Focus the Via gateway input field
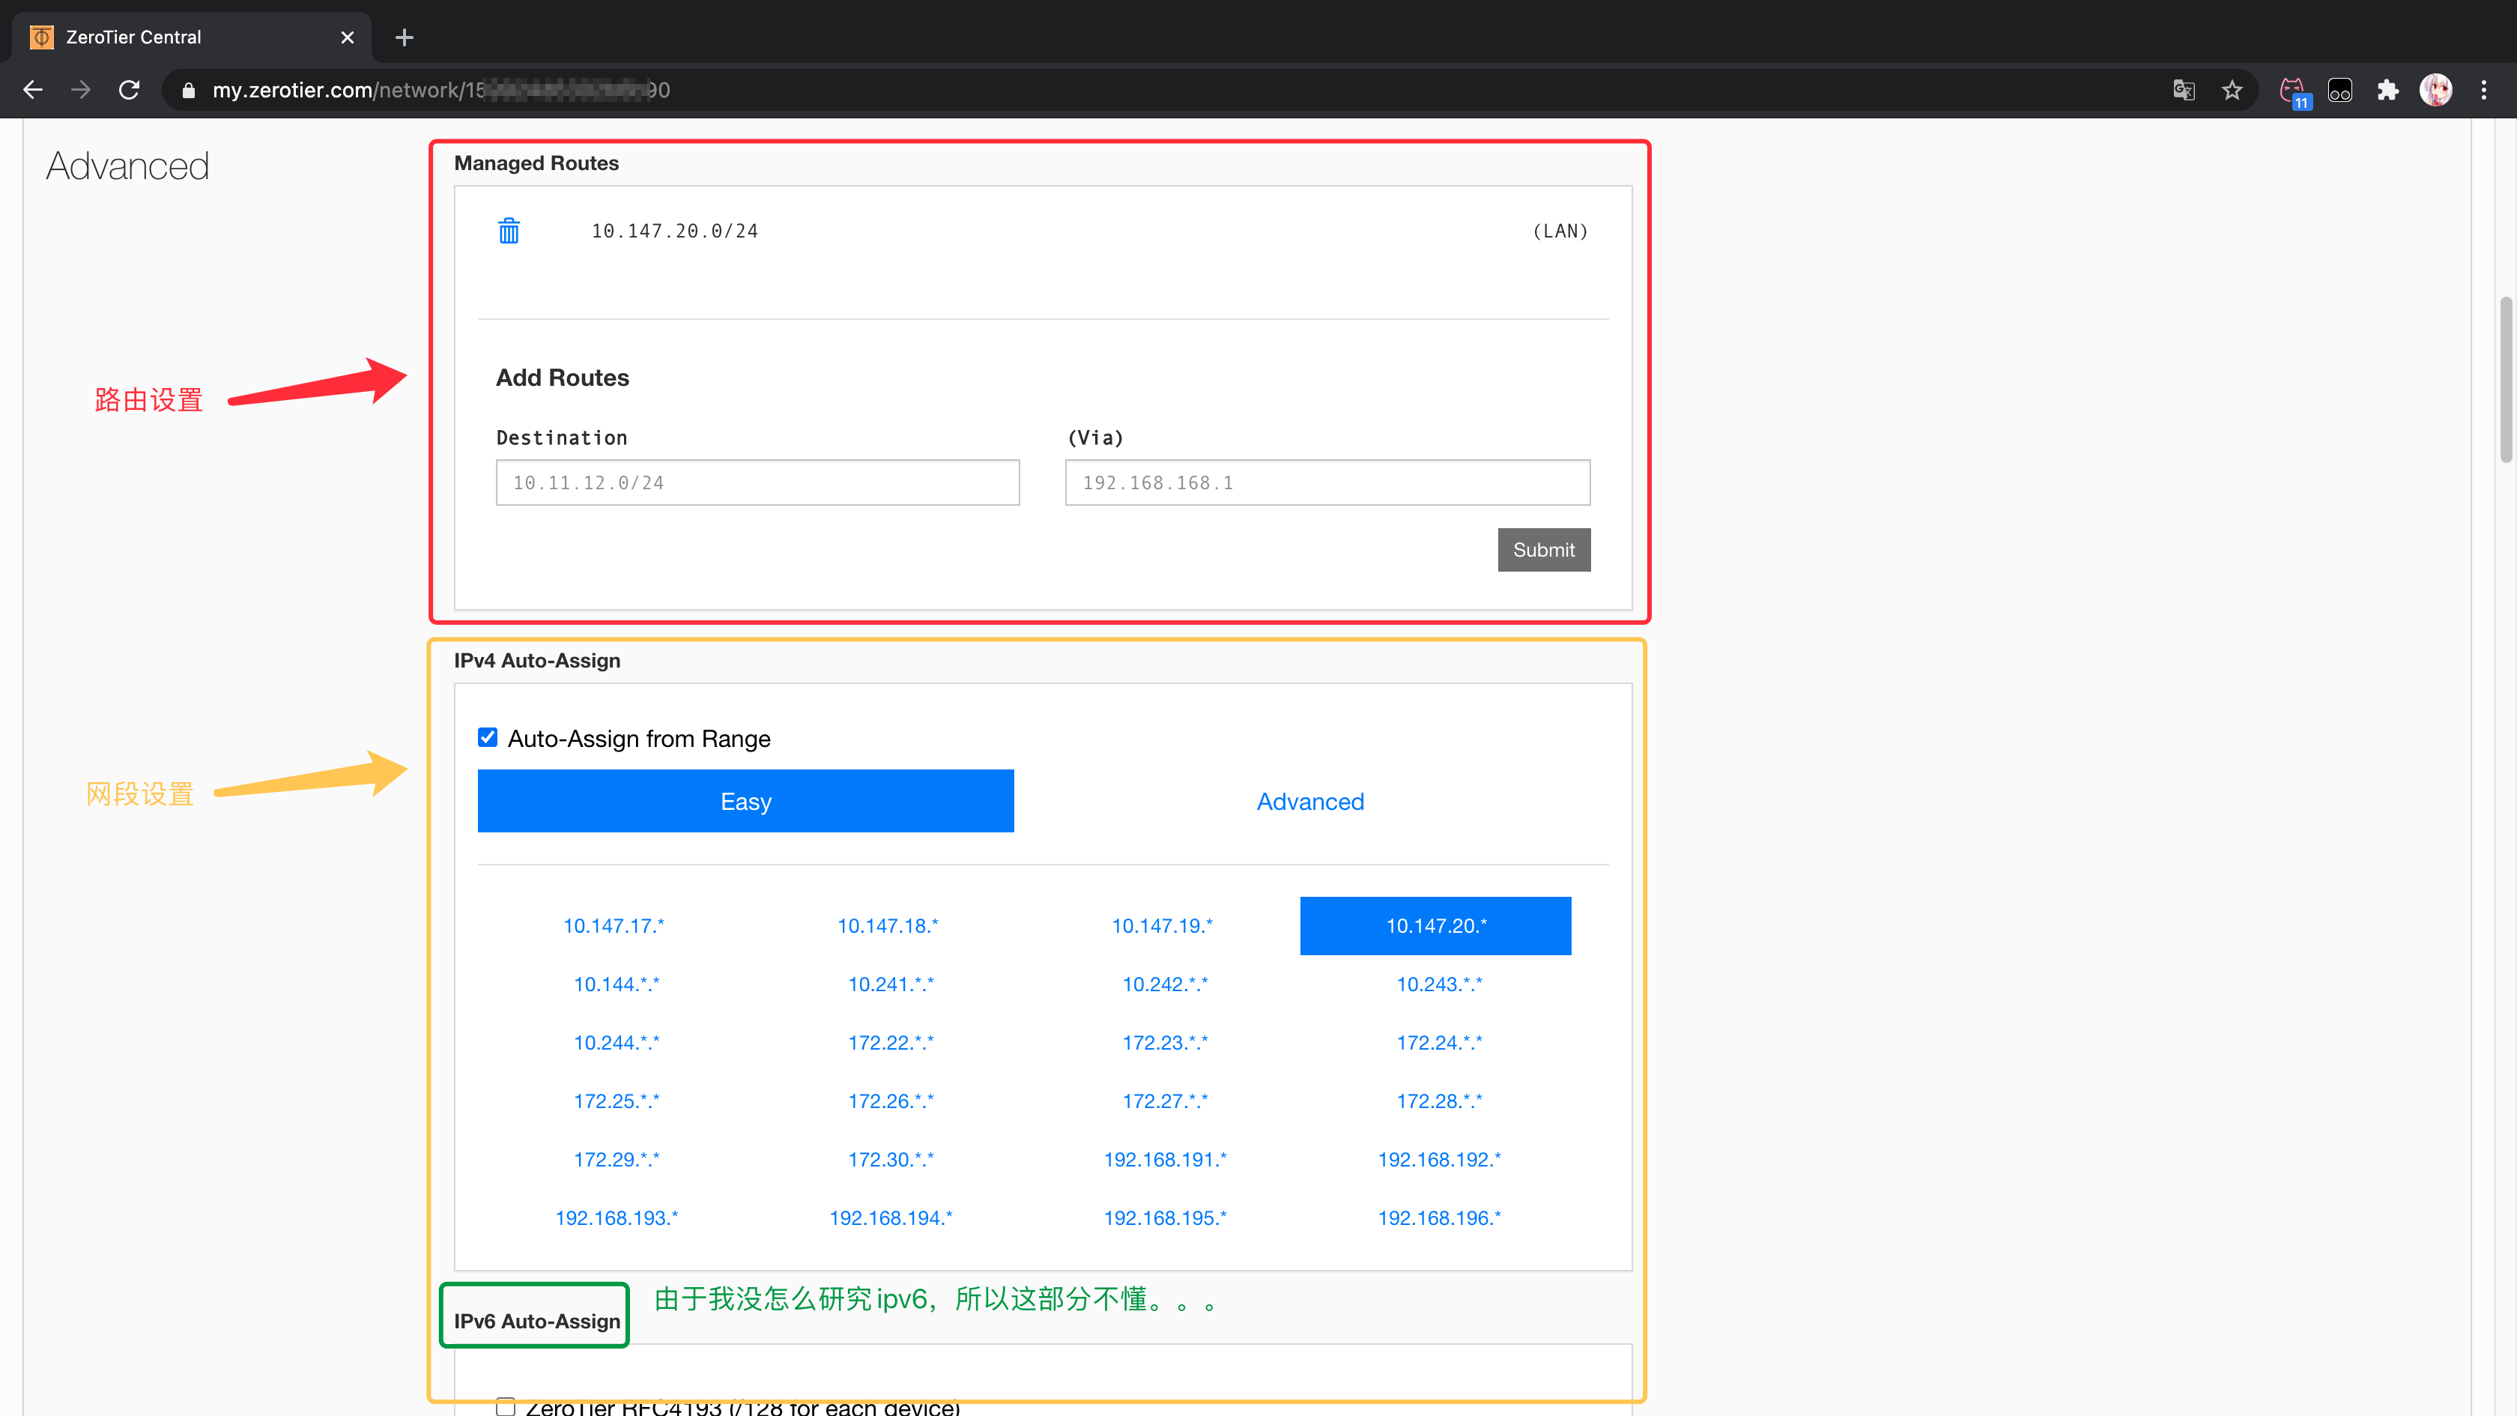 pyautogui.click(x=1327, y=482)
